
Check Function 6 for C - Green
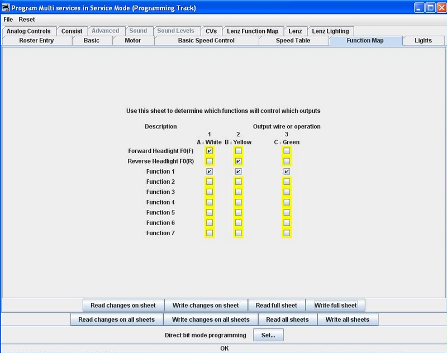coord(287,222)
